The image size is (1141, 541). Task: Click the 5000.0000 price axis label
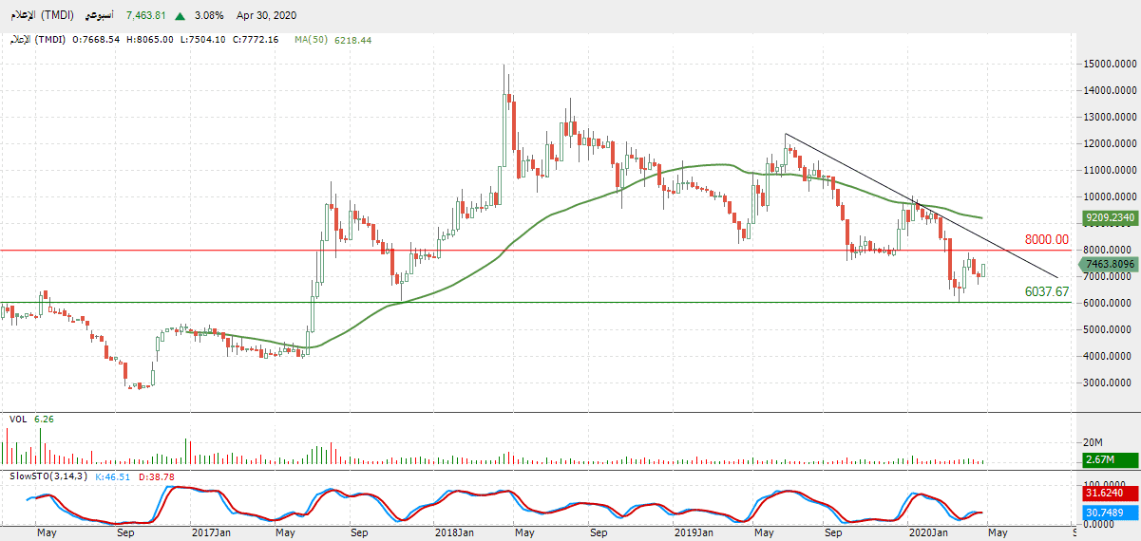point(1108,329)
